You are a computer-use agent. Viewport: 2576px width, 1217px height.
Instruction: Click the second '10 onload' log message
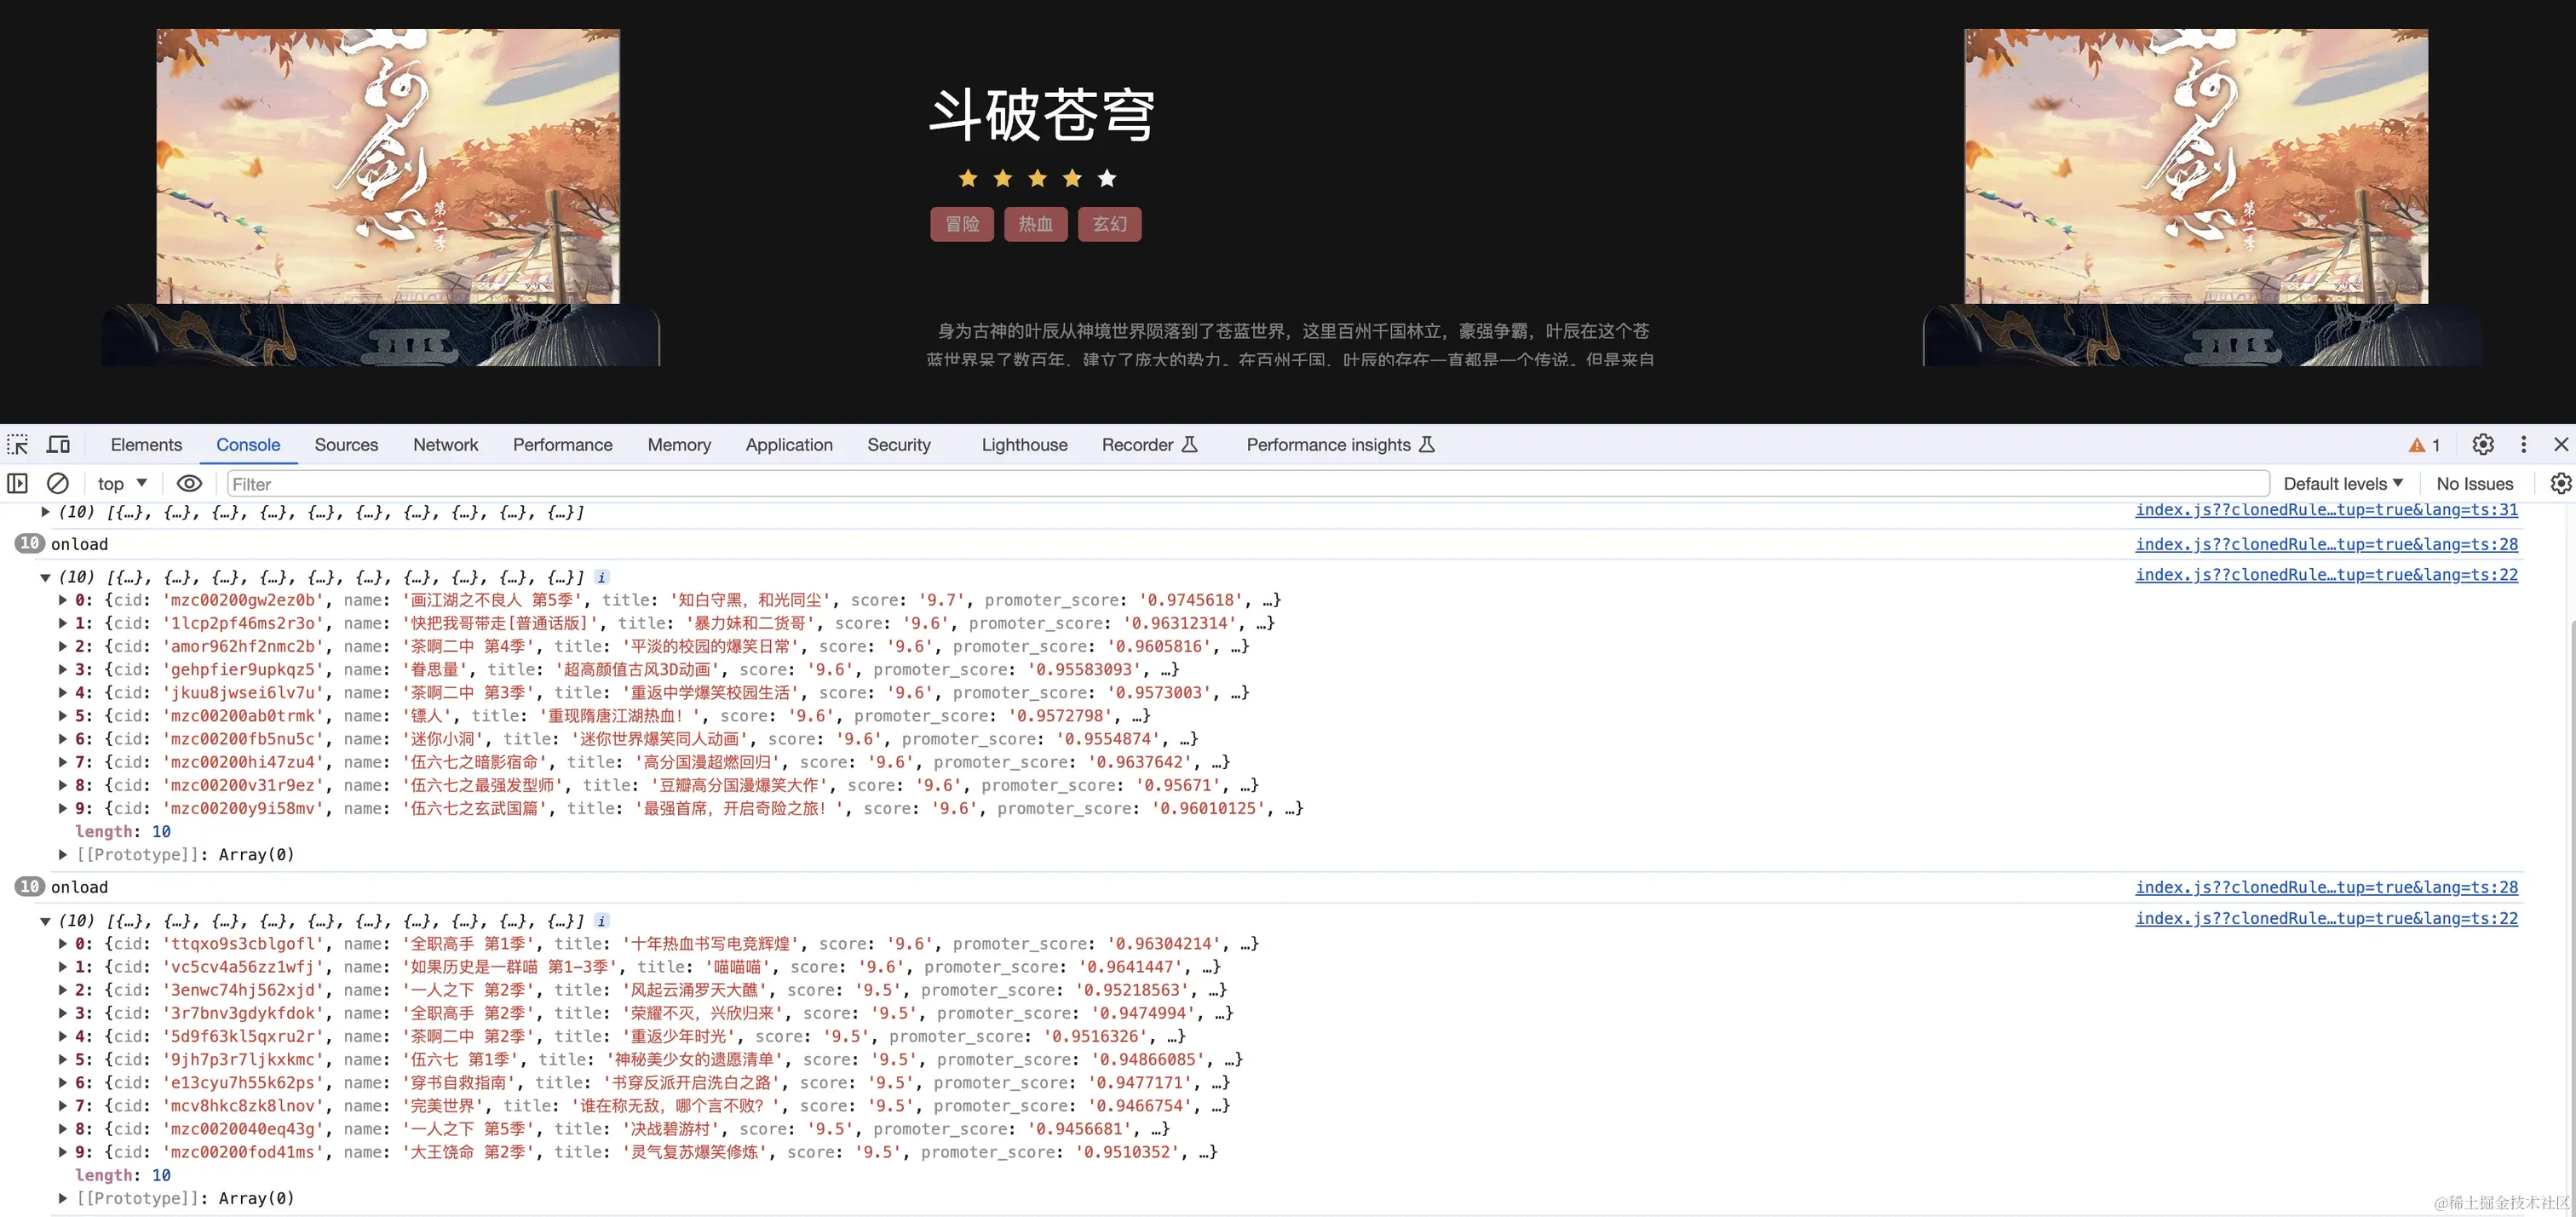(79, 888)
